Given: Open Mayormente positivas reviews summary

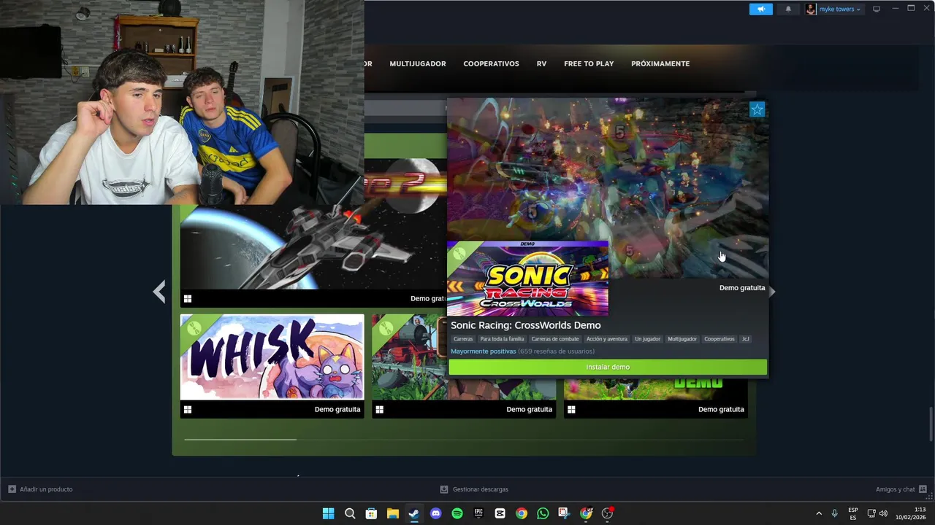Looking at the screenshot, I should [484, 351].
